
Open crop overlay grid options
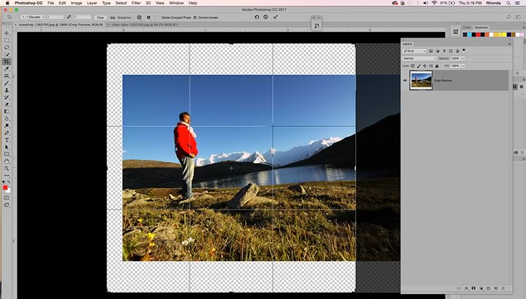click(139, 17)
